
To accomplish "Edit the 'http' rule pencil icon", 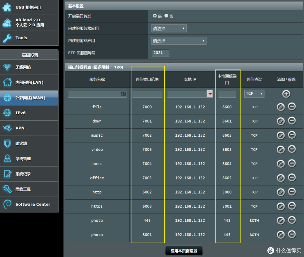I will [281, 192].
